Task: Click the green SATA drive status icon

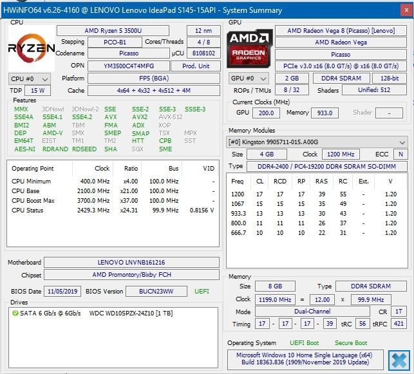Action: (15, 313)
